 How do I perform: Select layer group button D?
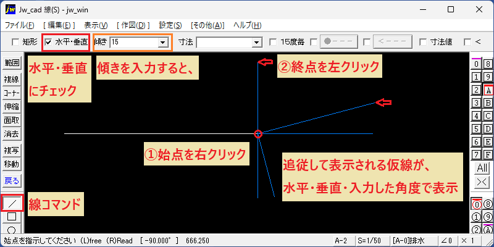point(488,129)
